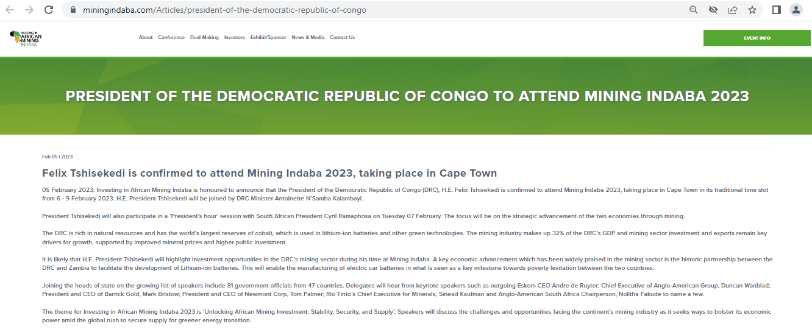
Task: Click the Contact Us link
Action: 342,38
